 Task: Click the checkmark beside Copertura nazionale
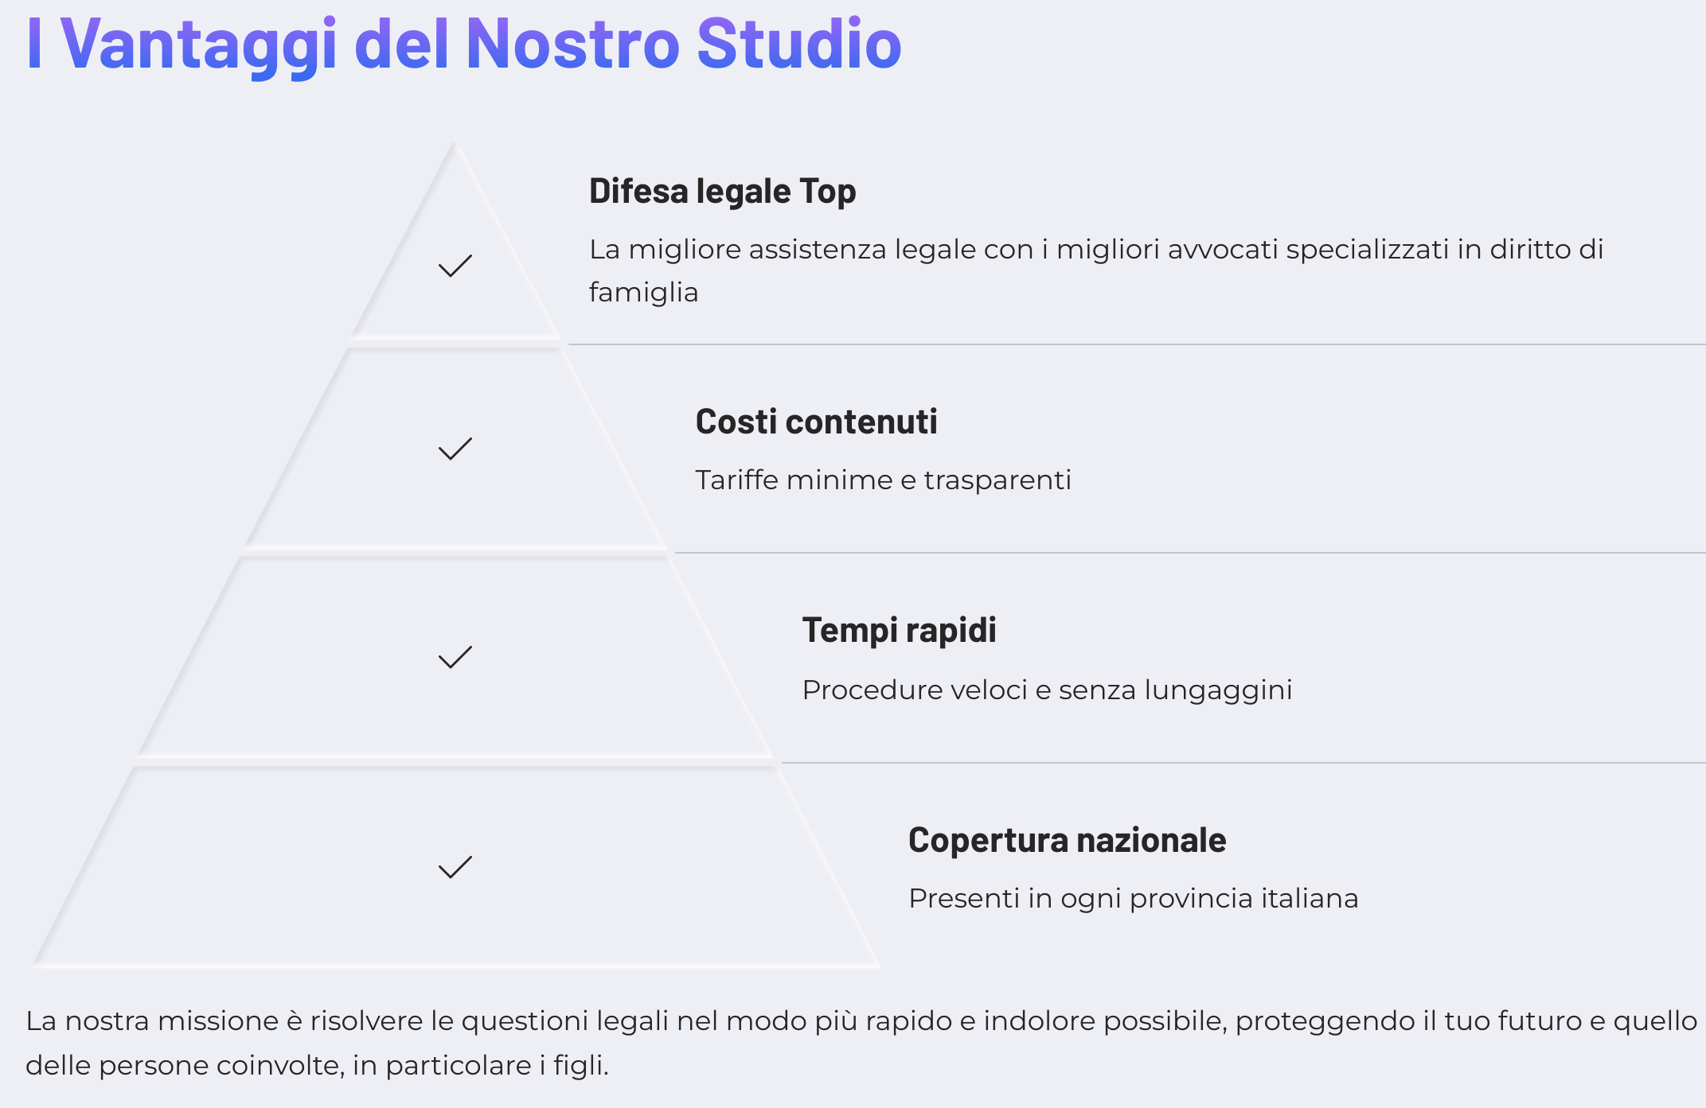point(455,867)
